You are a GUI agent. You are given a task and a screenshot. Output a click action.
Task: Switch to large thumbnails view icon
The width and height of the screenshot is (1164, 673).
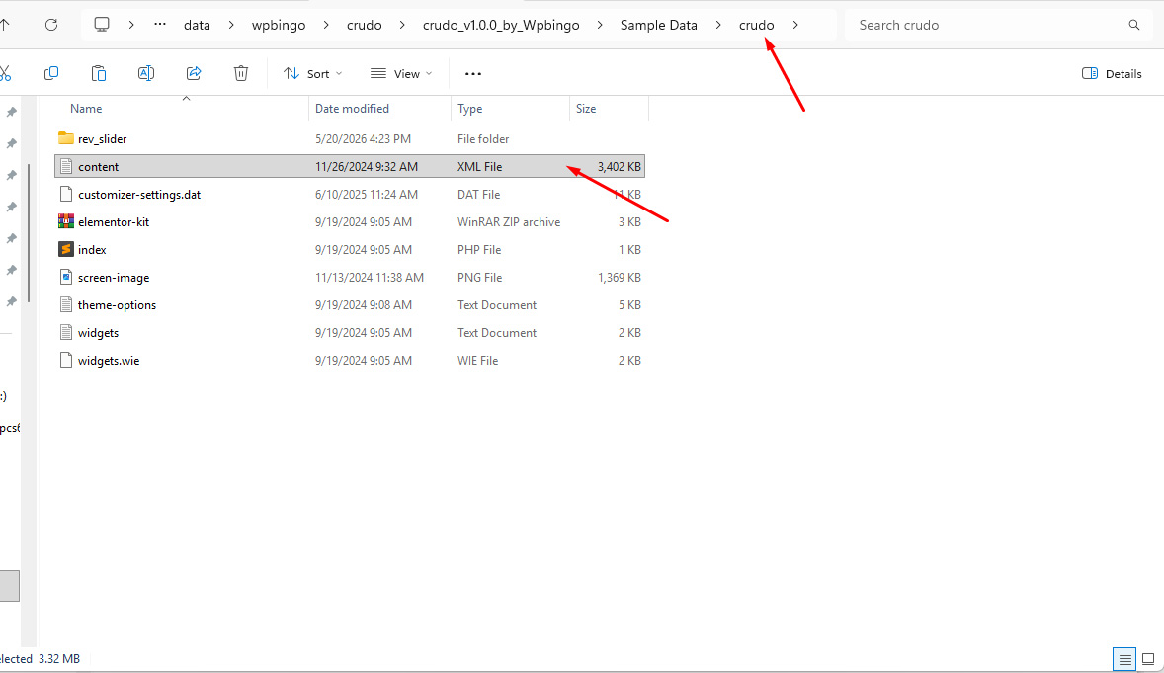(x=1148, y=659)
